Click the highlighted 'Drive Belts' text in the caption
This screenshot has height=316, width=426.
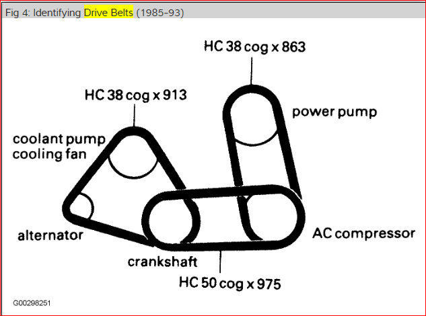[108, 13]
